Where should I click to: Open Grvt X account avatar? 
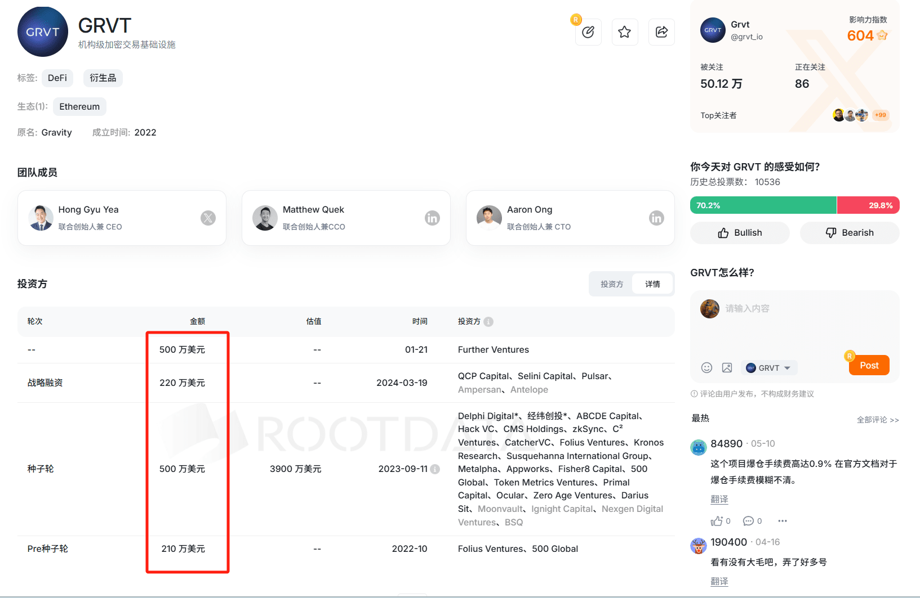713,30
